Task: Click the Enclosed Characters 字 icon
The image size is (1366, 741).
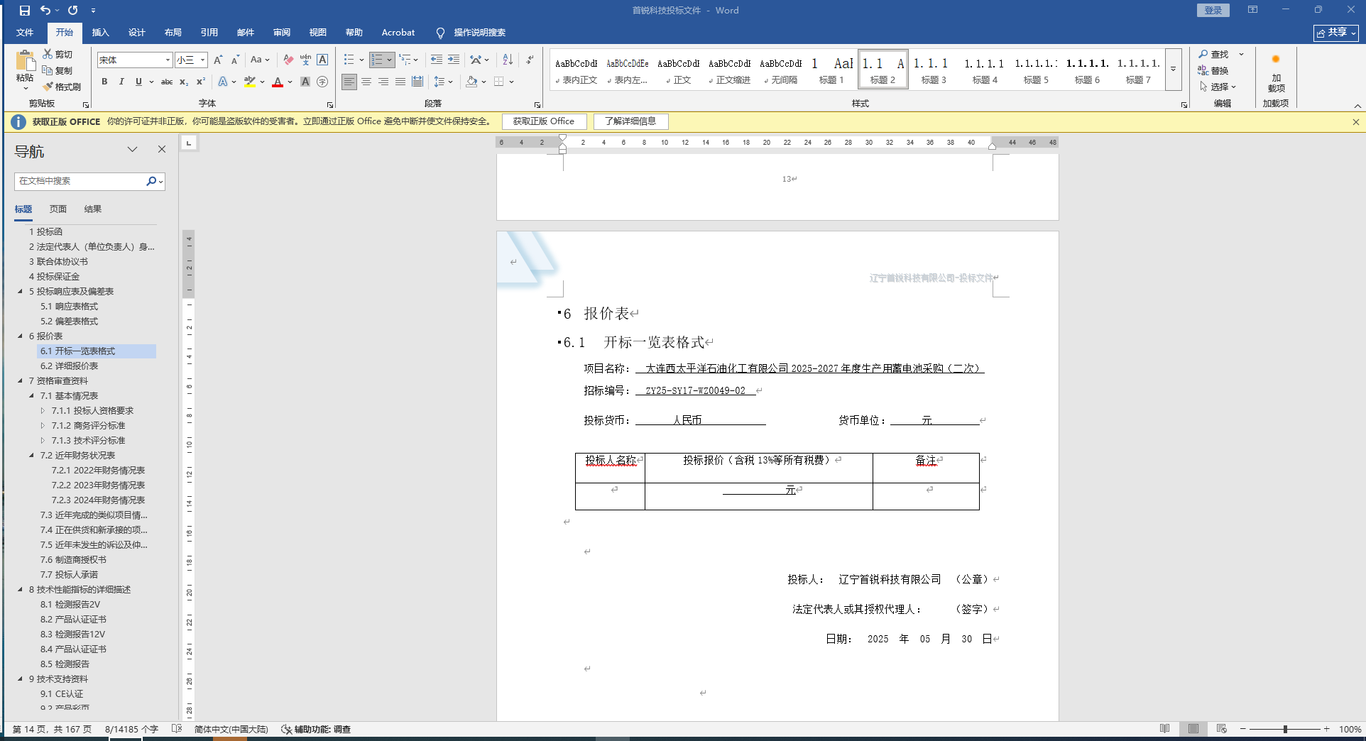Action: [x=322, y=82]
